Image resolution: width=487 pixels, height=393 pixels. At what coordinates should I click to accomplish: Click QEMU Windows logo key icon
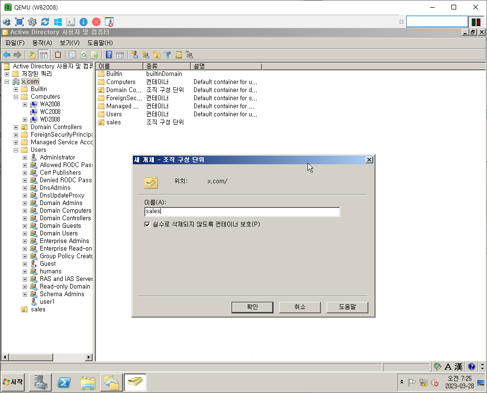58,22
